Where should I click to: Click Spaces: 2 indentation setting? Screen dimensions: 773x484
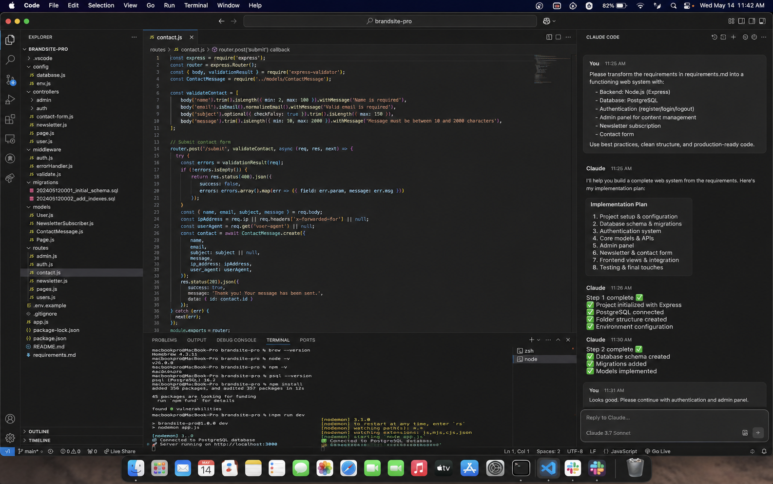(548, 451)
